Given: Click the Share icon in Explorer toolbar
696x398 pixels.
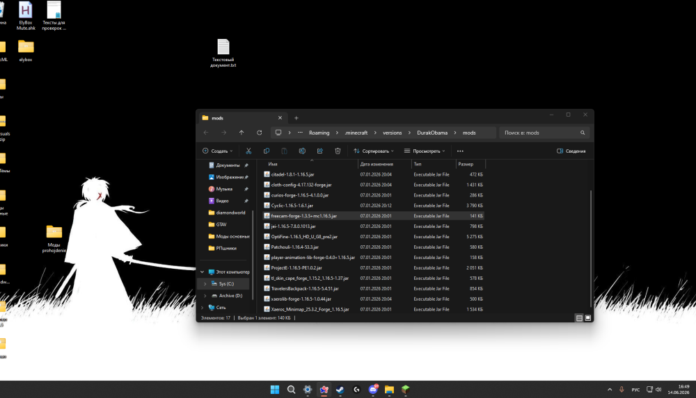Looking at the screenshot, I should pos(319,151).
